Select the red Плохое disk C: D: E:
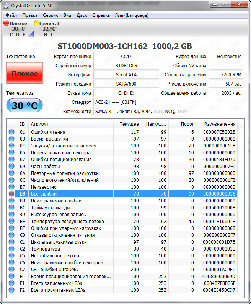The image size is (251, 304). pos(18,29)
